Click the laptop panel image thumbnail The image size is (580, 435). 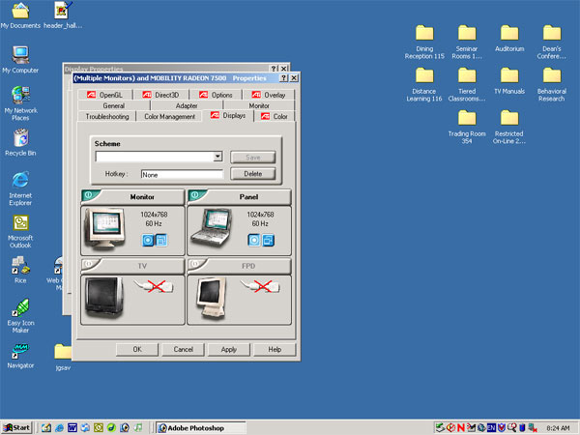(x=212, y=228)
